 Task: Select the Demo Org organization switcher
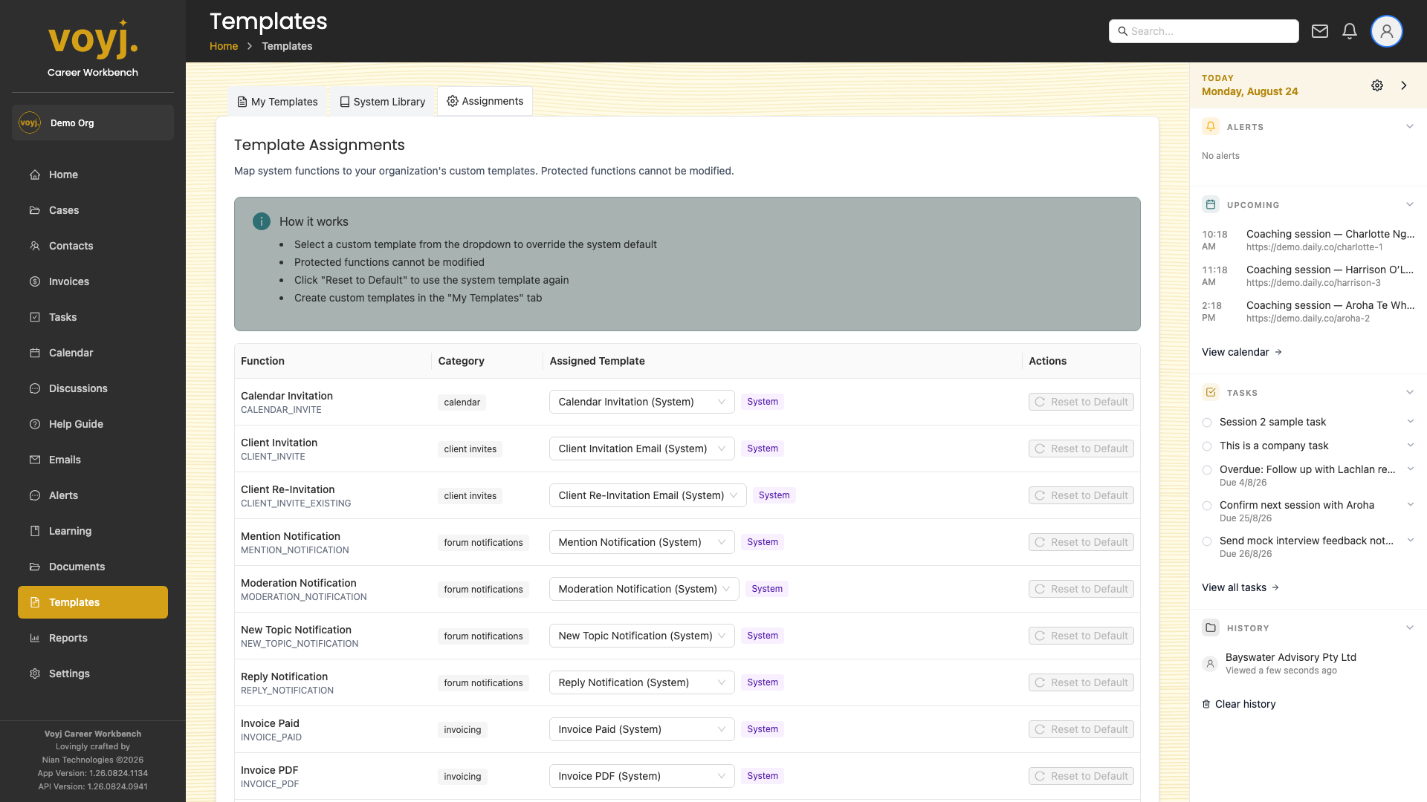93,123
